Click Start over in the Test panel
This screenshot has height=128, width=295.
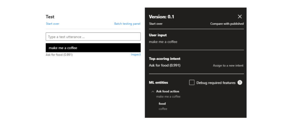click(52, 24)
